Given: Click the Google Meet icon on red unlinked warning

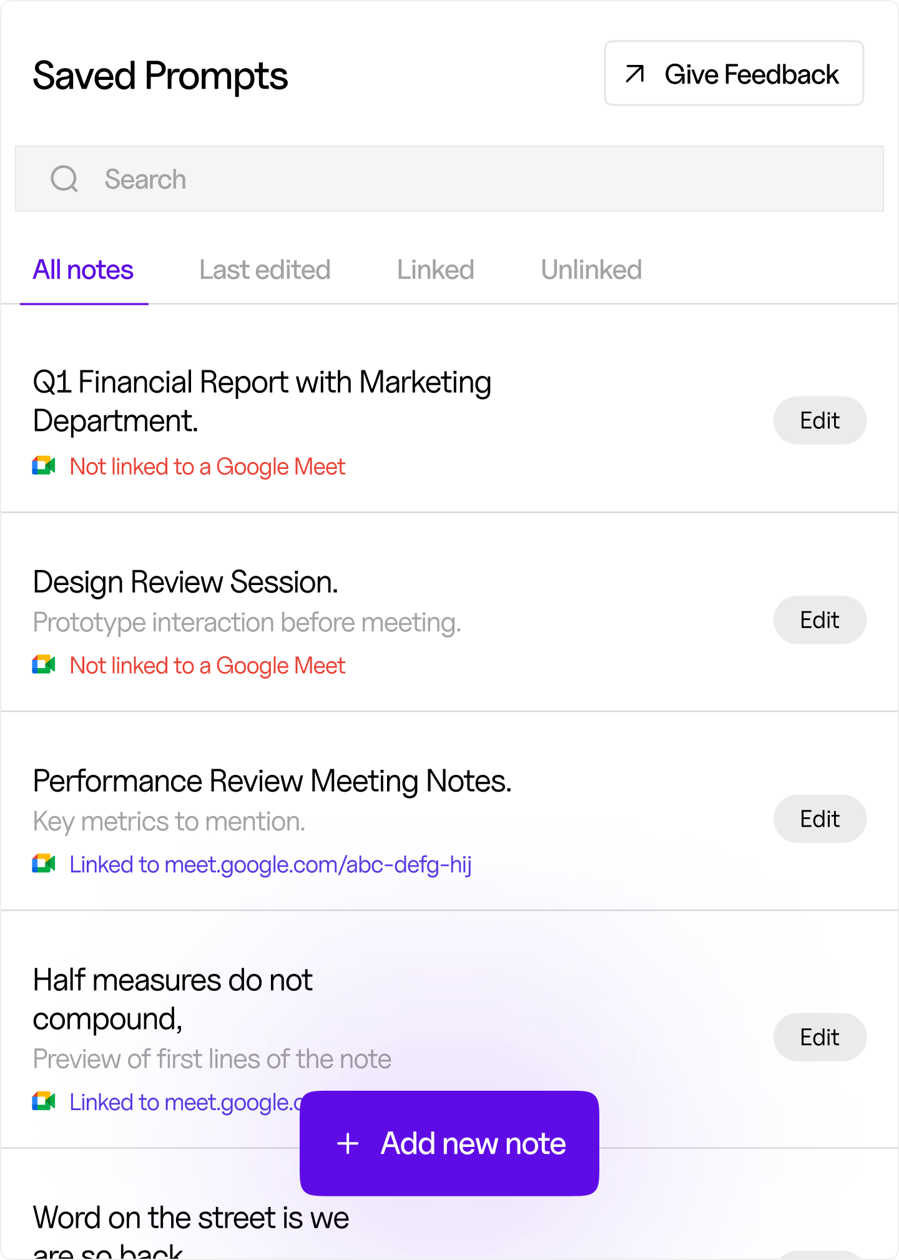Looking at the screenshot, I should coord(44,466).
